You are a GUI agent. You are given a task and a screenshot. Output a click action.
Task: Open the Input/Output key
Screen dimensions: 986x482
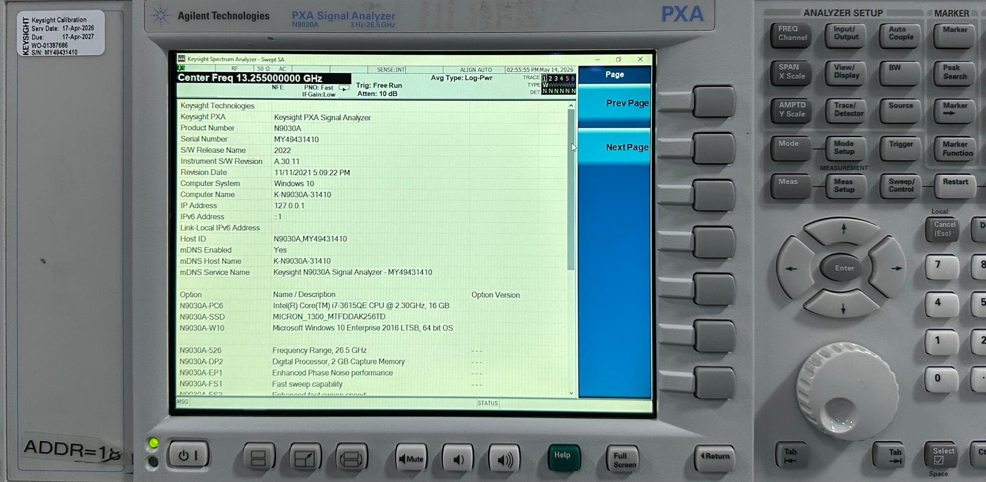pyautogui.click(x=846, y=35)
